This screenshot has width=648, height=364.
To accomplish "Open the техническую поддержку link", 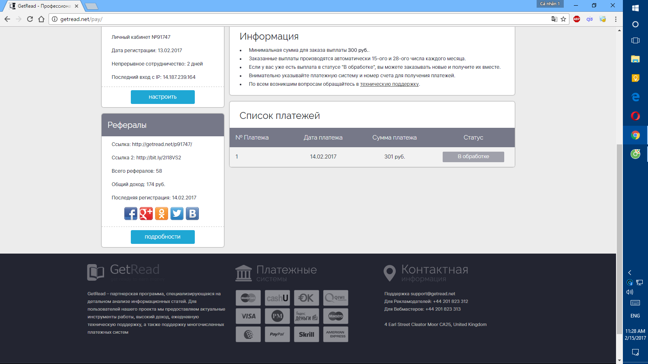I will [390, 84].
